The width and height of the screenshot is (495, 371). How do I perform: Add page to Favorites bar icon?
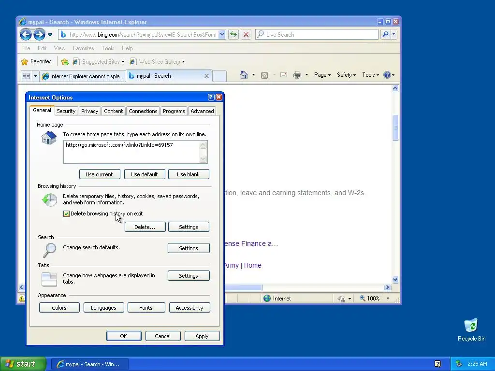click(65, 61)
